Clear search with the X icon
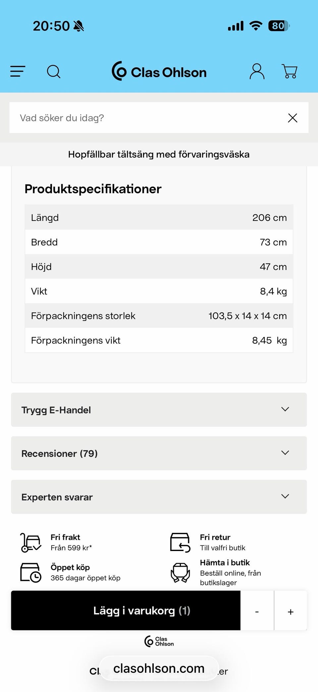Image resolution: width=318 pixels, height=692 pixels. (292, 118)
